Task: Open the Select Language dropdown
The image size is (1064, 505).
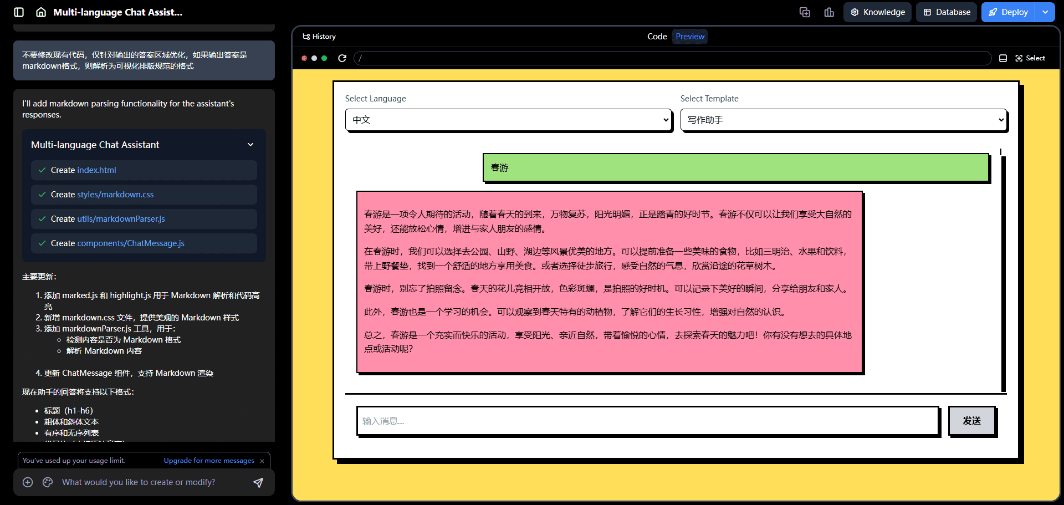Action: [508, 120]
